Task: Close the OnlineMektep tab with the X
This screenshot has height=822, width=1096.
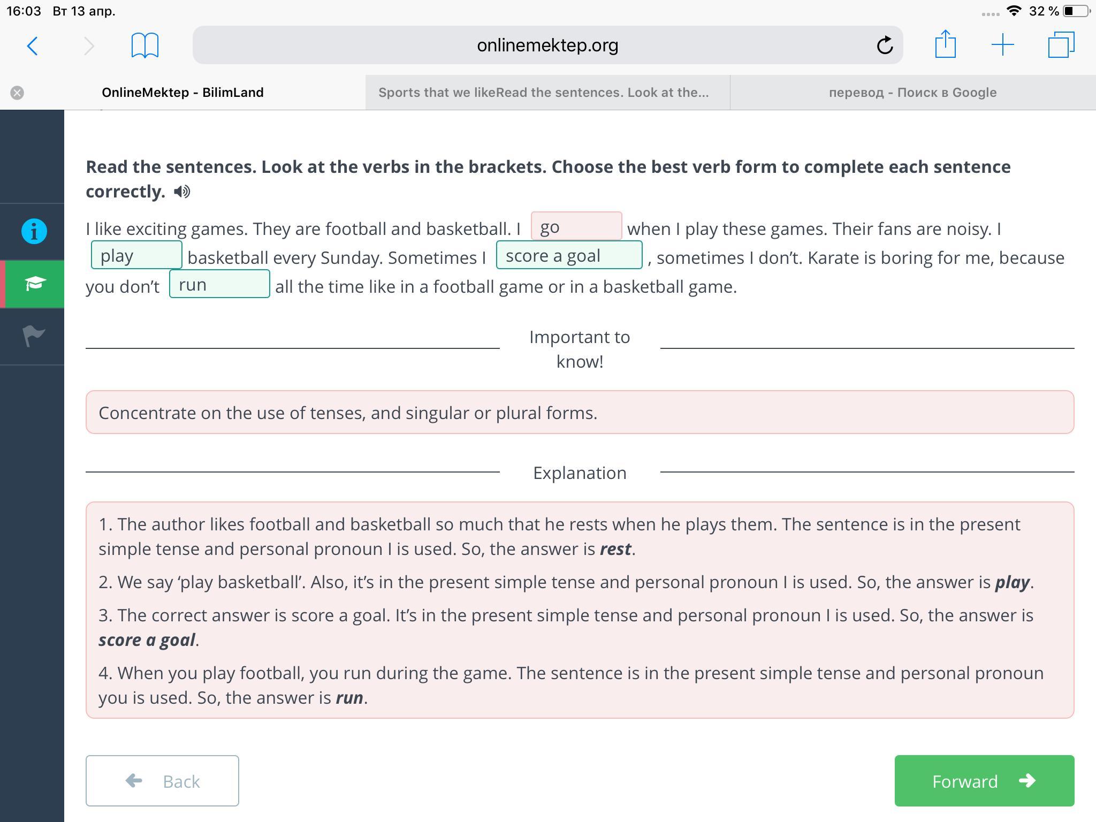Action: tap(17, 93)
